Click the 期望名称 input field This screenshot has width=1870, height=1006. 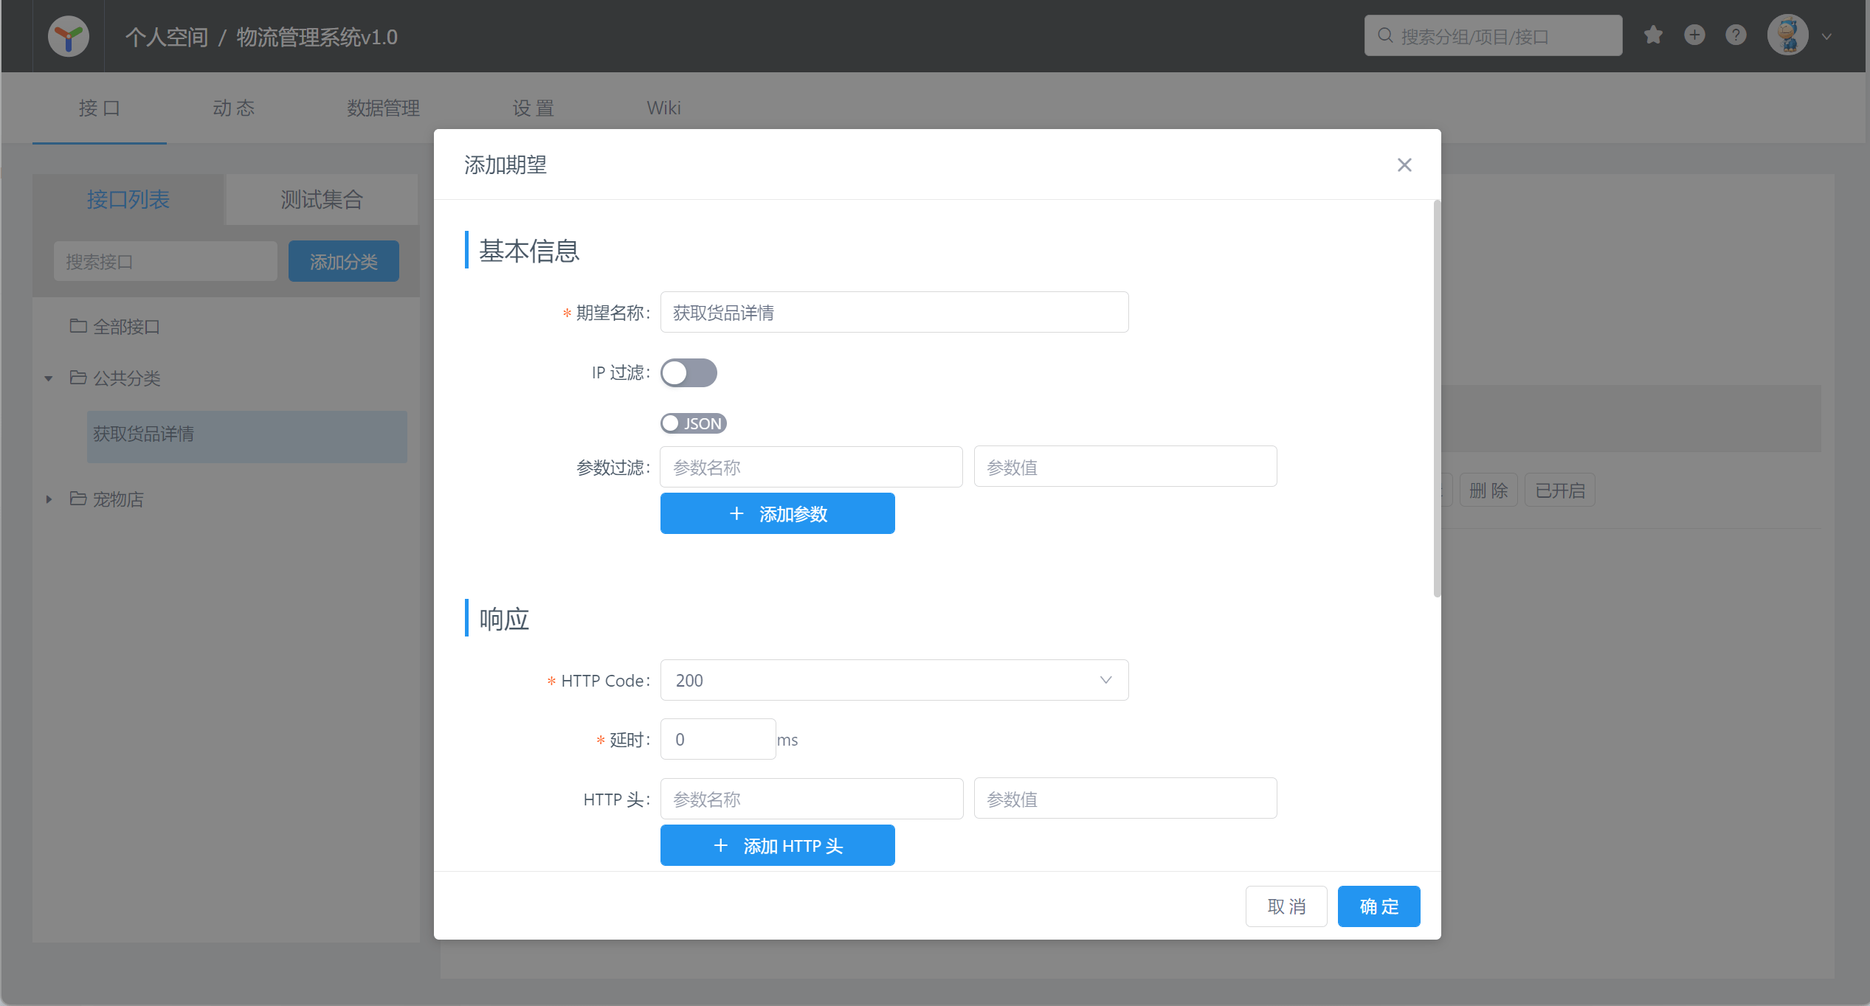(x=893, y=312)
